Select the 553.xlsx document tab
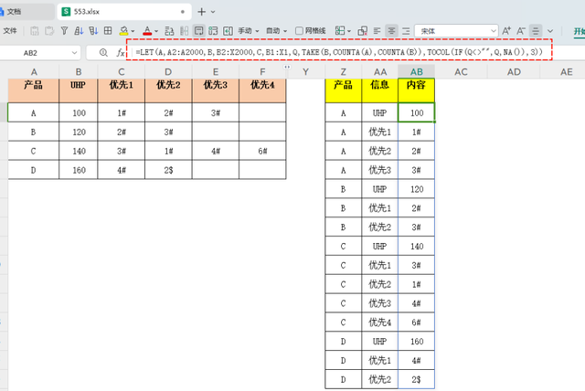585x391 pixels. pyautogui.click(x=124, y=12)
